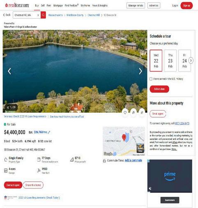Check the served in U.S. military box
Image resolution: width=198 pixels, height=208 pixels.
pos(151,79)
